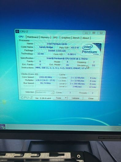Open the Graphics tab
Screen dimensions: 121x162
[66, 38]
